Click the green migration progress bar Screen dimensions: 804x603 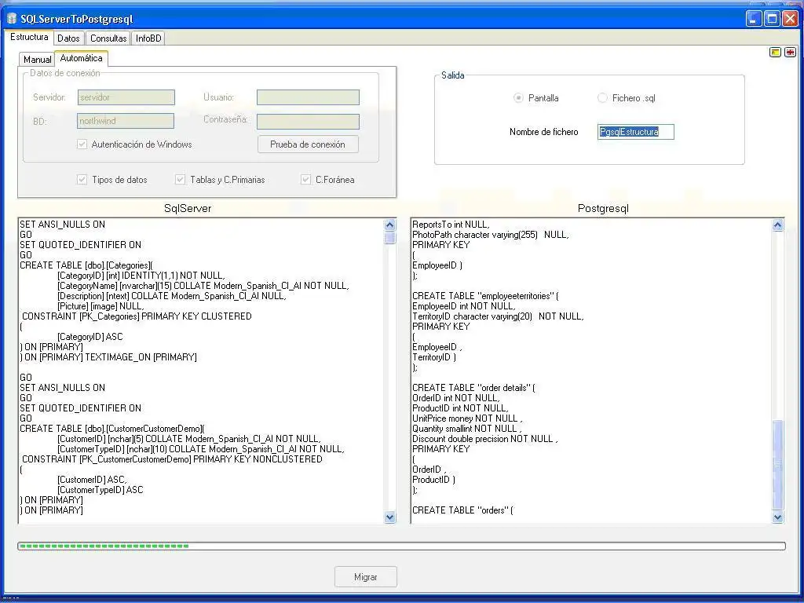point(401,546)
